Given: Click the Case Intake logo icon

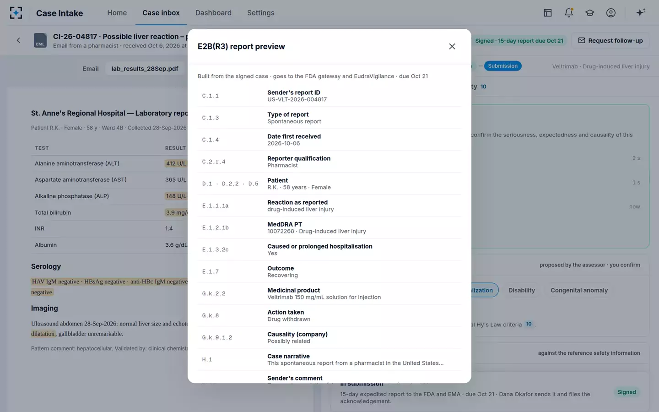Looking at the screenshot, I should tap(16, 13).
